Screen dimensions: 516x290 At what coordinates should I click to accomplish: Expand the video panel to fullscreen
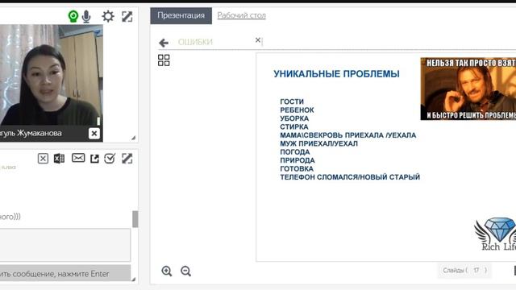click(x=127, y=16)
